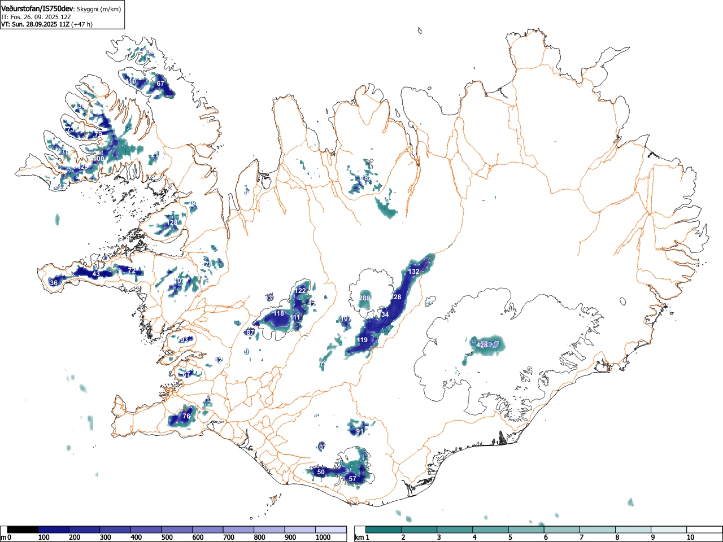Viewport: 723px width, 542px height.
Task: Select the 1–2 km dark teal legend swatch
Action: (x=384, y=530)
